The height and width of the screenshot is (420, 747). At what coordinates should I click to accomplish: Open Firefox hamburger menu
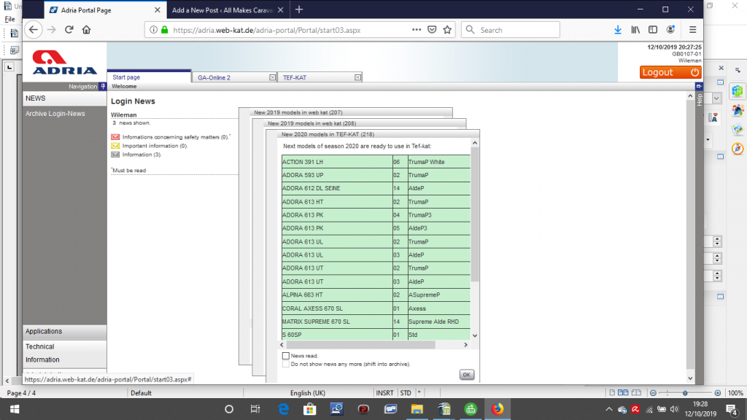(x=693, y=29)
